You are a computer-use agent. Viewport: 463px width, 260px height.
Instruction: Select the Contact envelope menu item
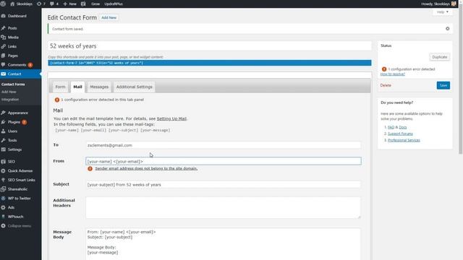21,74
